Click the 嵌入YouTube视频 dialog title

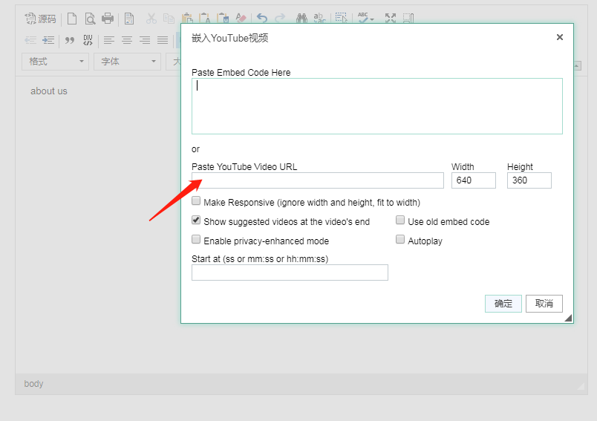(x=230, y=38)
